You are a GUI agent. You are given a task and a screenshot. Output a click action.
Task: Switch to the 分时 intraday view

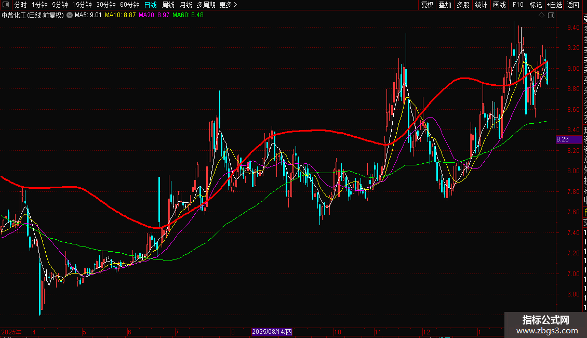click(x=21, y=5)
